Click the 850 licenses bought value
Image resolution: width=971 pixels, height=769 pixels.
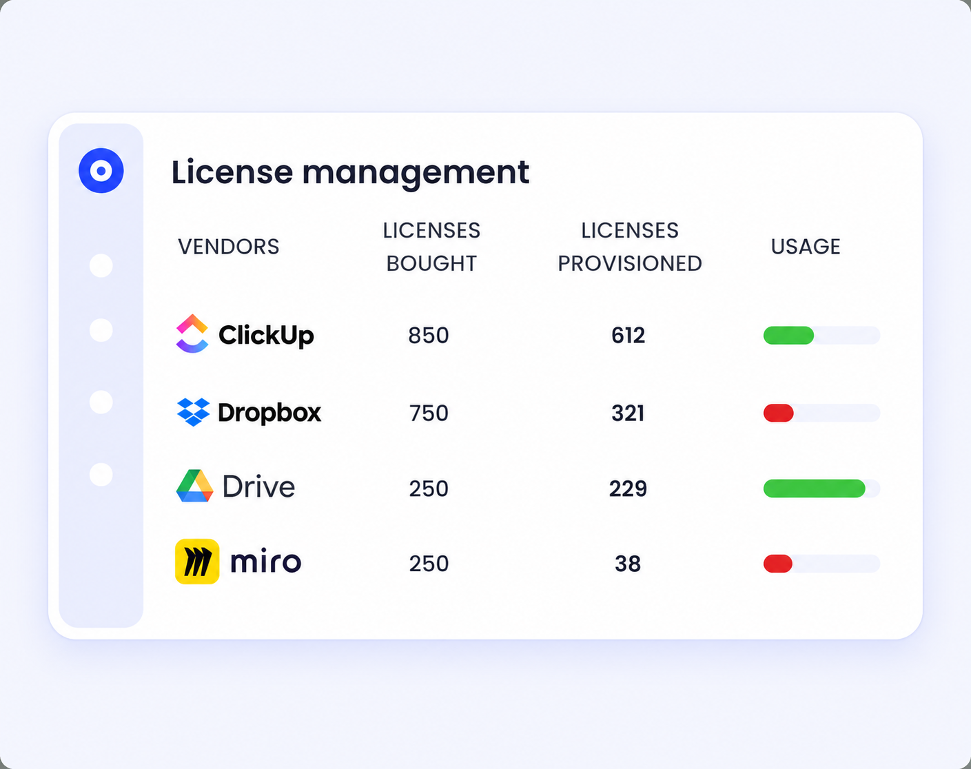[429, 336]
